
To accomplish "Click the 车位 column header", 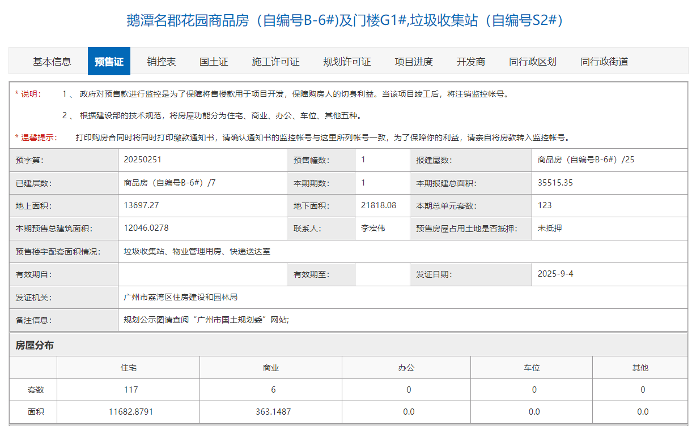I will tap(532, 368).
